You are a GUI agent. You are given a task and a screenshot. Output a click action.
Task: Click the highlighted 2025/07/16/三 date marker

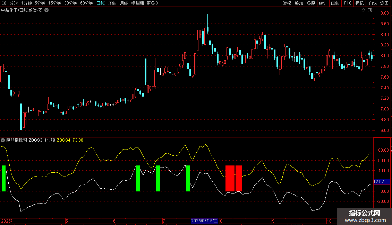pyautogui.click(x=204, y=221)
